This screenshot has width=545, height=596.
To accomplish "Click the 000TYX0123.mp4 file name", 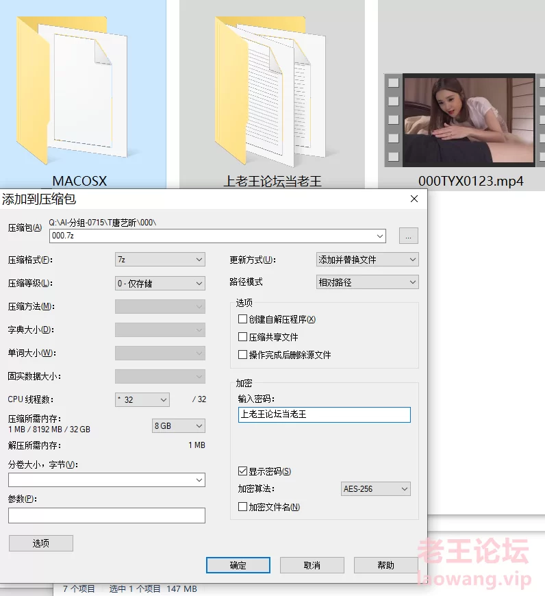I will [x=470, y=181].
